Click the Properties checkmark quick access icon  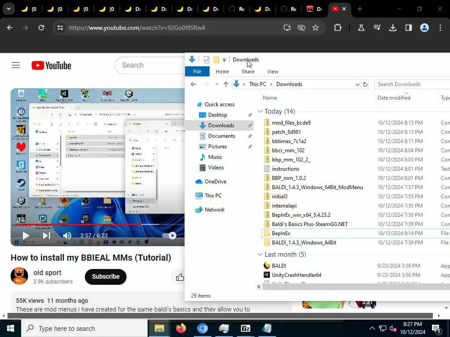207,60
